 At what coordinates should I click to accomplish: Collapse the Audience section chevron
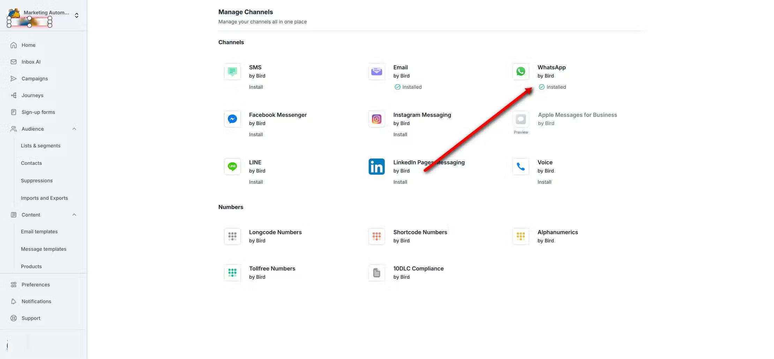coord(74,129)
